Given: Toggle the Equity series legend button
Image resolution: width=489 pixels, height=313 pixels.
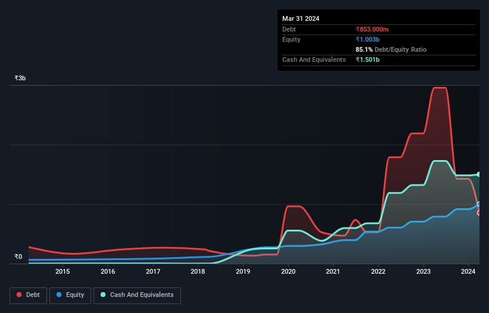Looking at the screenshot, I should pos(70,295).
